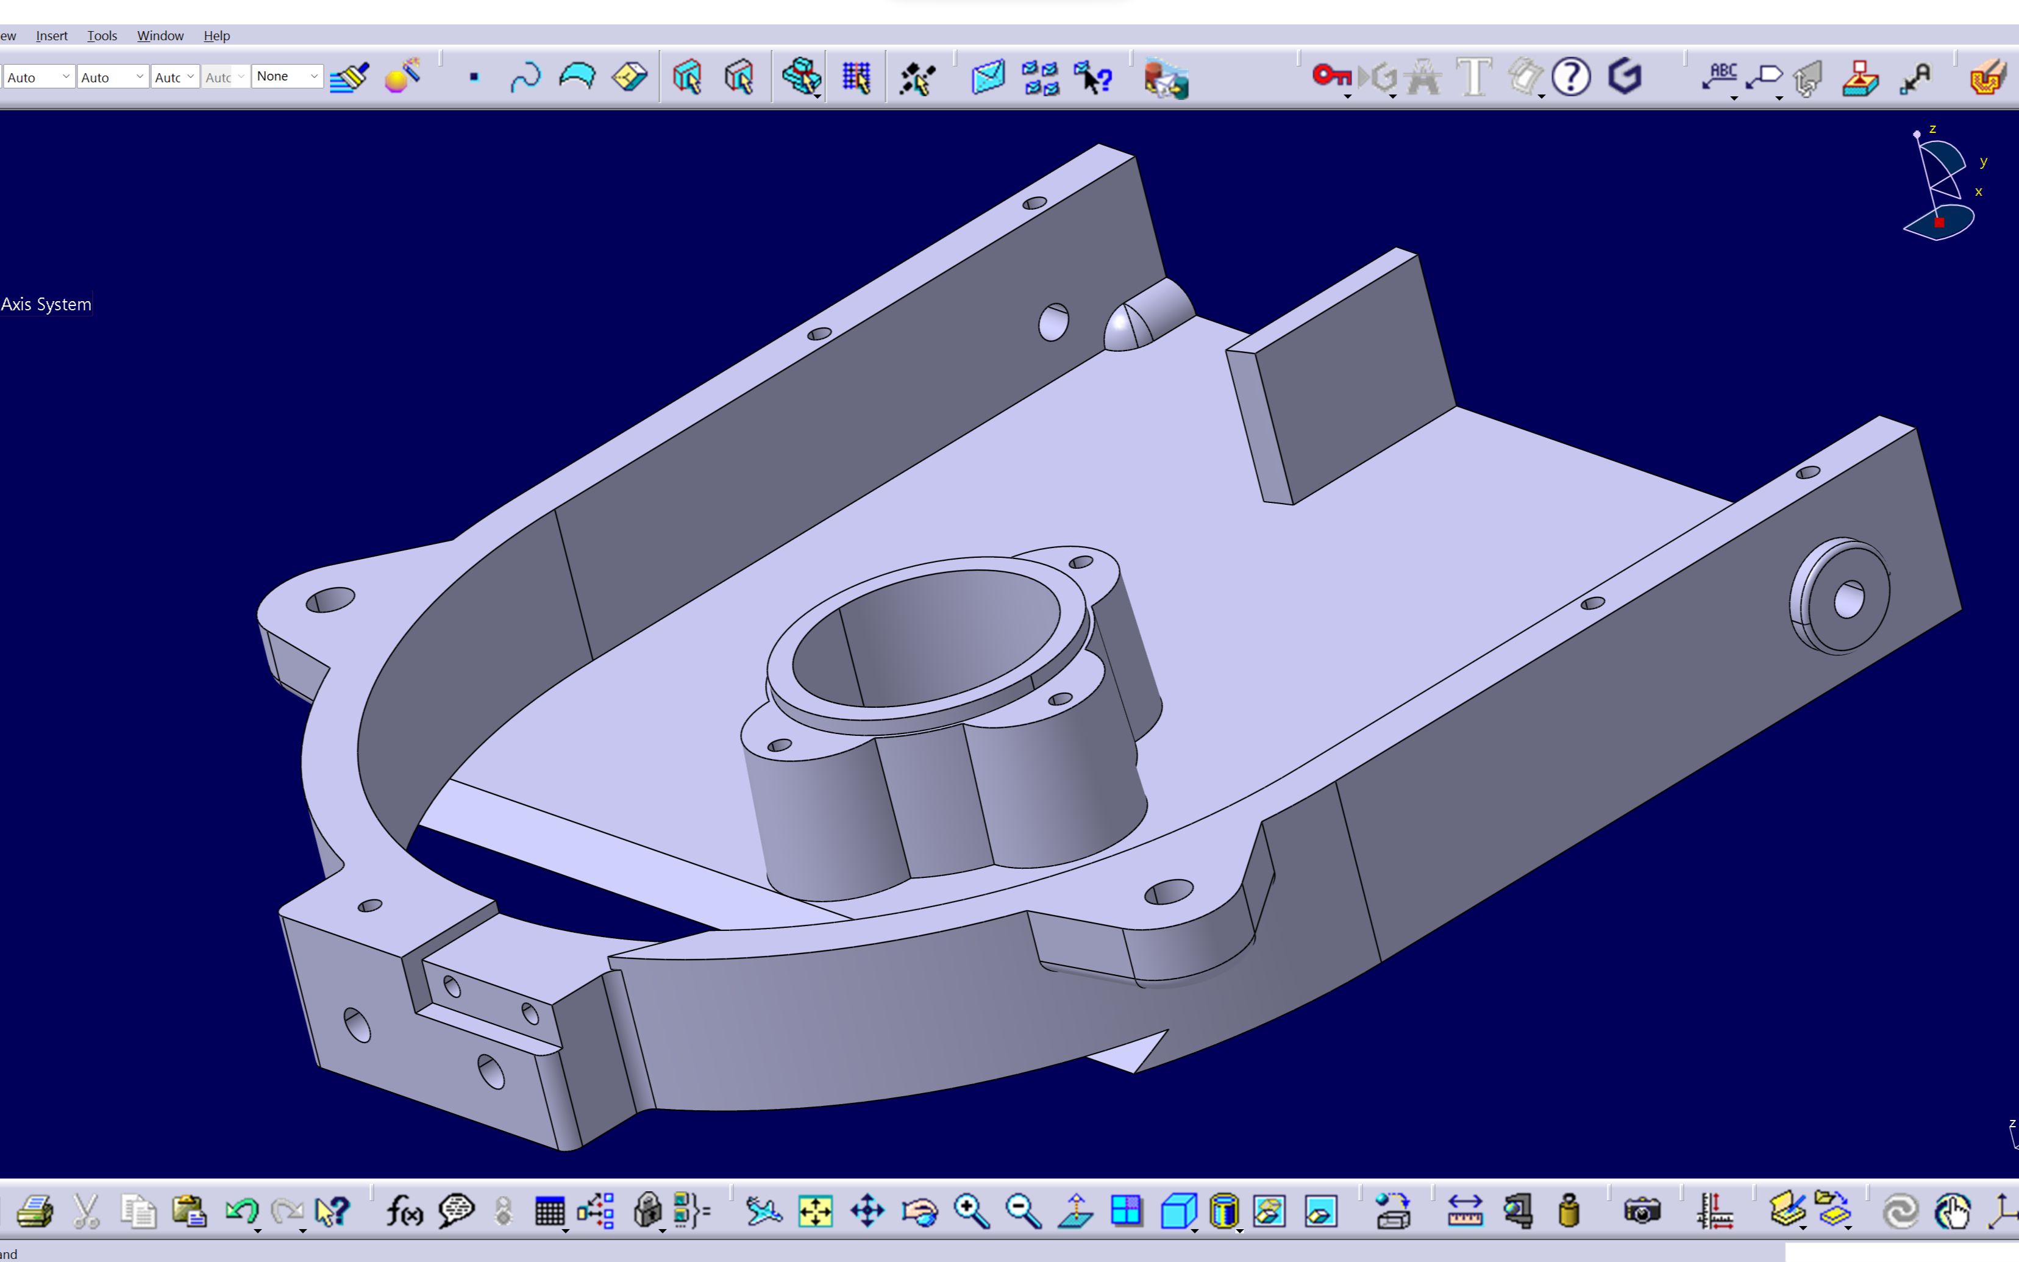Toggle the Multi-View quad icon
The image size is (2019, 1262).
pos(1127,1210)
